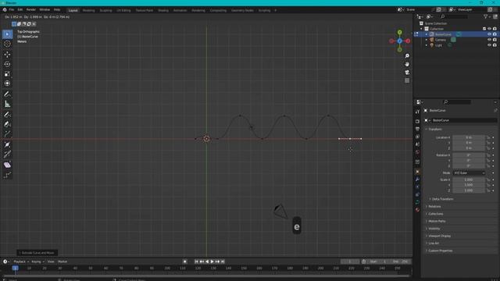Toggle camera view in the viewport
Image resolution: width=500 pixels, height=281 pixels.
(407, 73)
